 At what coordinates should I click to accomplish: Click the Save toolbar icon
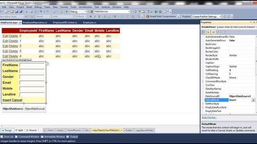point(16,12)
